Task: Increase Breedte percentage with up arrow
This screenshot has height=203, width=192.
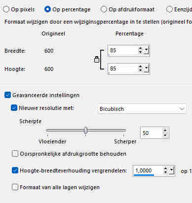Action: click(140, 49)
